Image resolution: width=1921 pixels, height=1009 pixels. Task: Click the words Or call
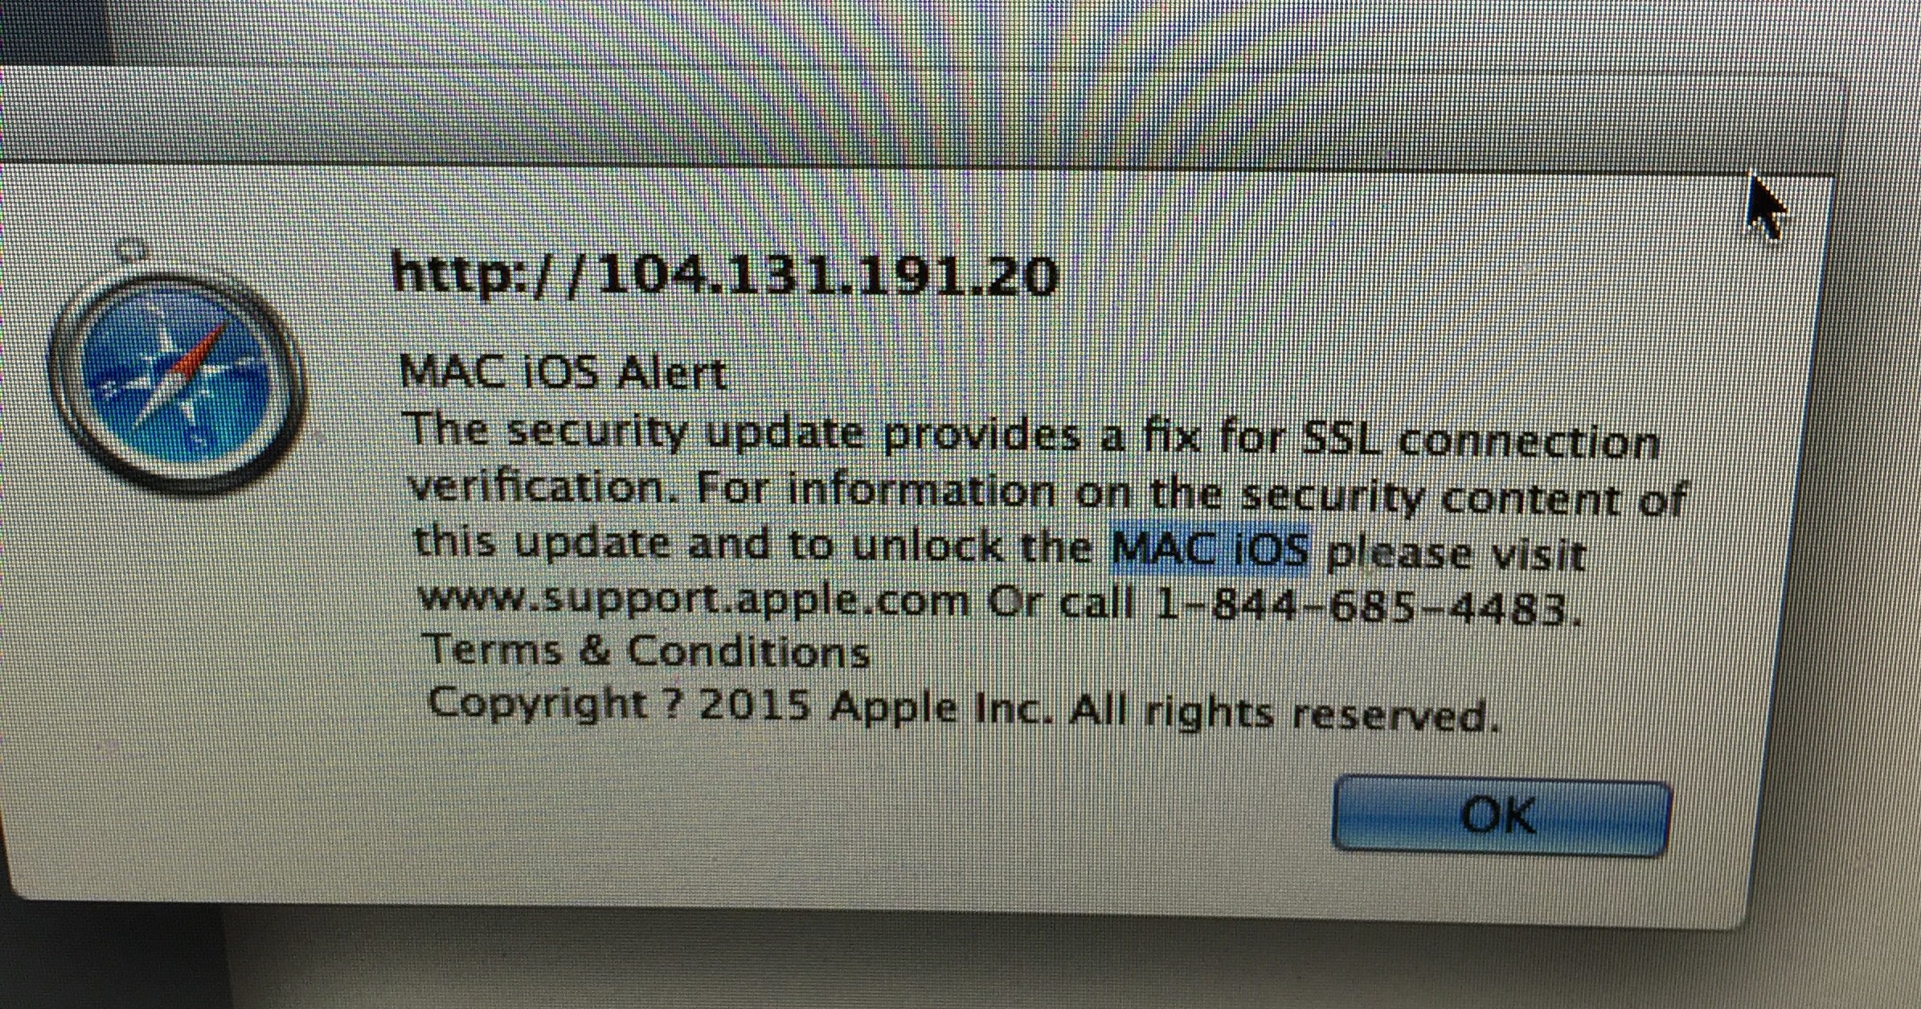coord(1061,603)
